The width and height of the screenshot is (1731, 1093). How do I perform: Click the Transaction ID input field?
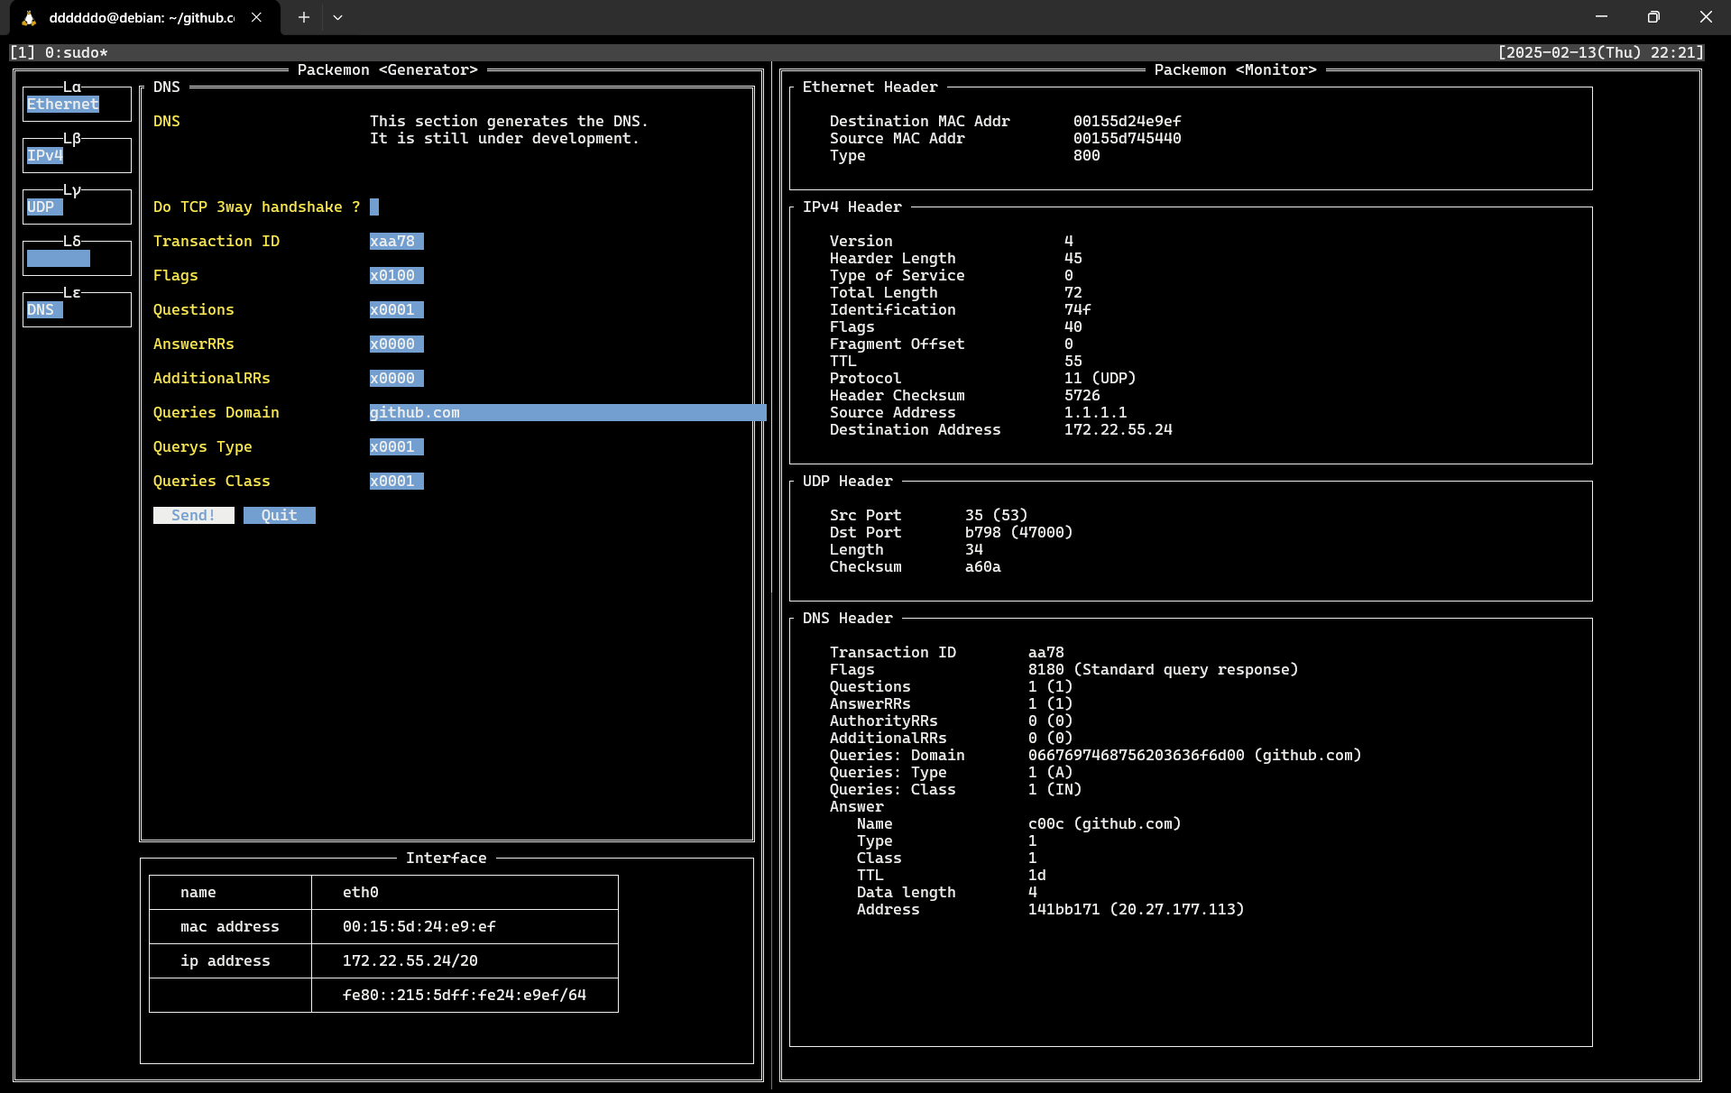[397, 242]
